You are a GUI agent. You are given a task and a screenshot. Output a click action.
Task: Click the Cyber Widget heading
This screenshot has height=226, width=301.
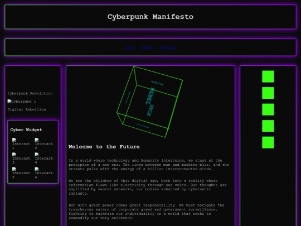(x=26, y=129)
